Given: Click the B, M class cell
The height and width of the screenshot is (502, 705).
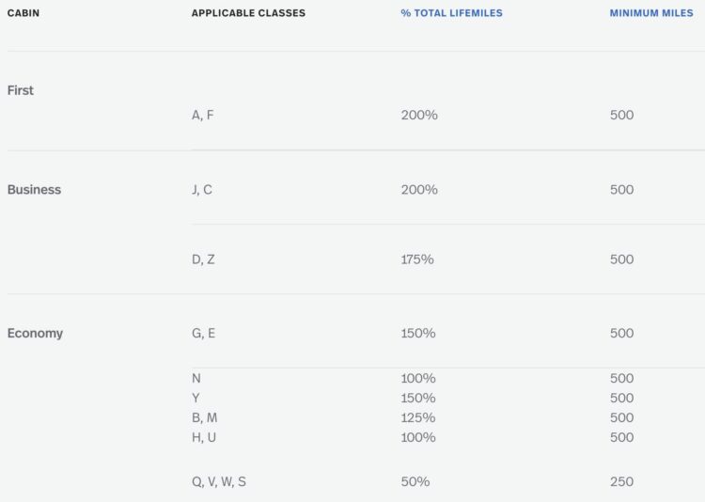Looking at the screenshot, I should 205,418.
